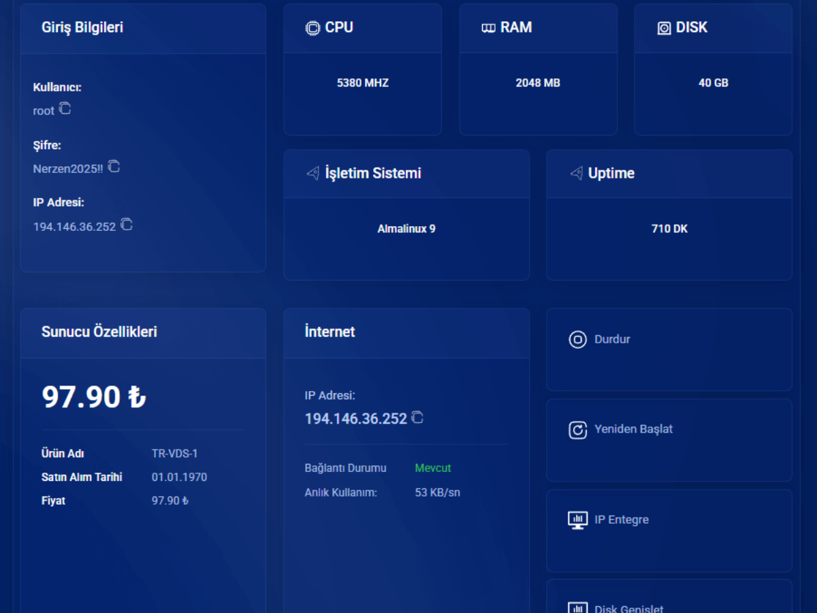This screenshot has width=817, height=613.
Task: Click the restart arrow icon beside Yeniden Başlat
Action: click(x=578, y=430)
